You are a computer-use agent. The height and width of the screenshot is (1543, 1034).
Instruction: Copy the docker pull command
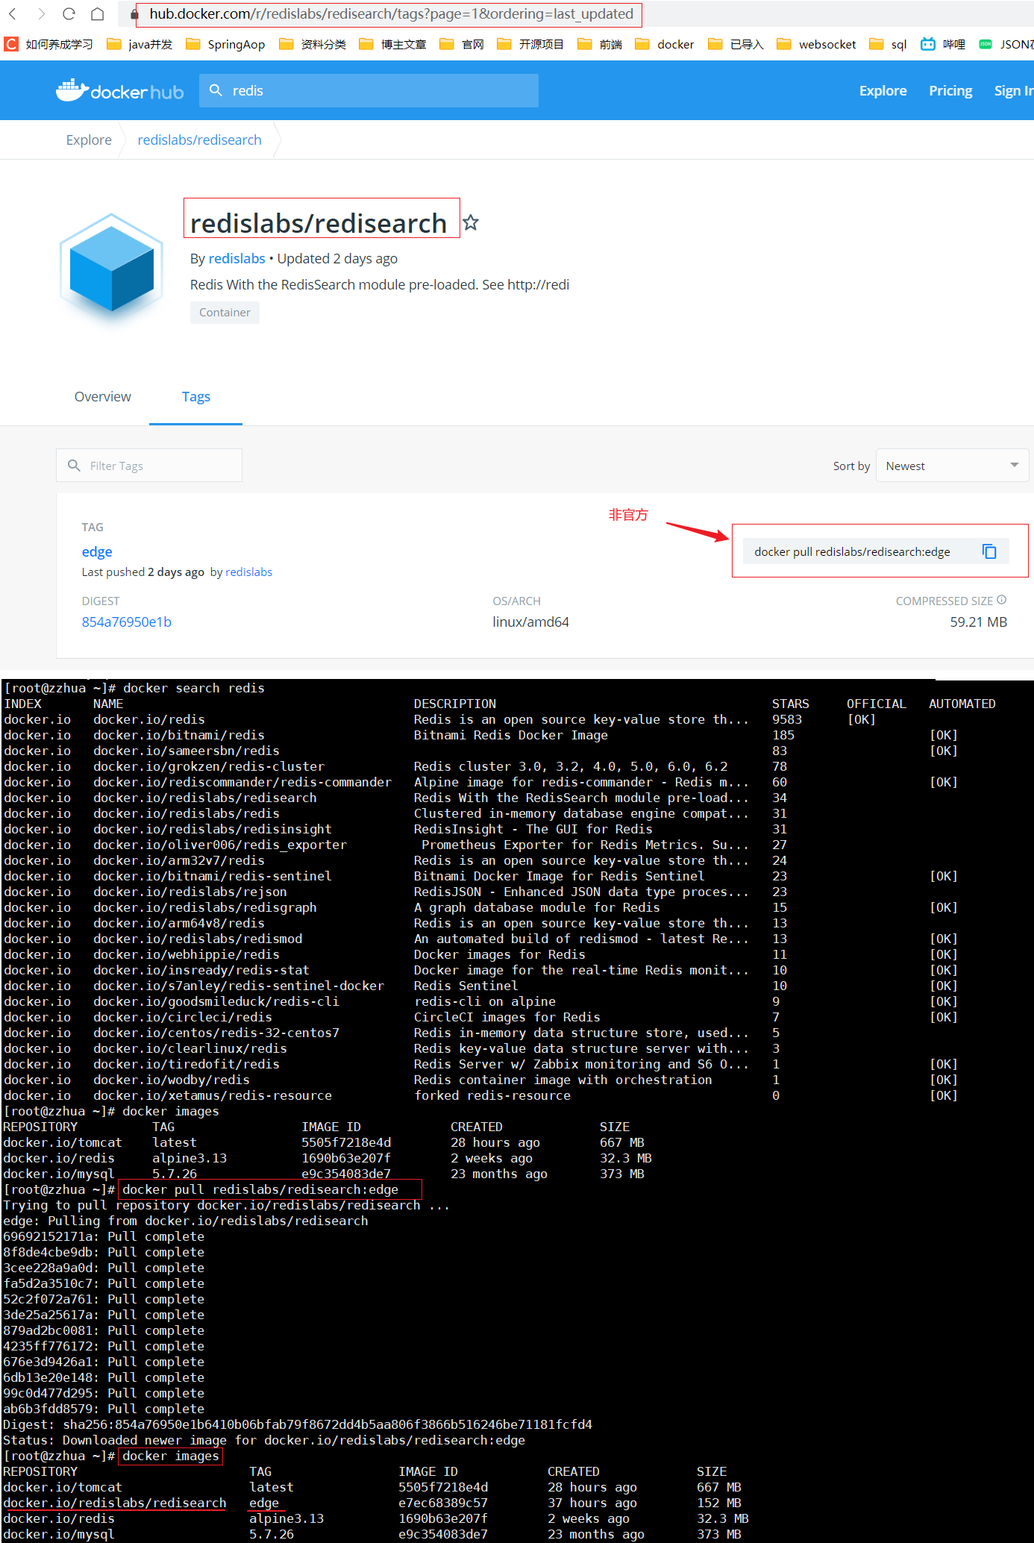click(989, 551)
